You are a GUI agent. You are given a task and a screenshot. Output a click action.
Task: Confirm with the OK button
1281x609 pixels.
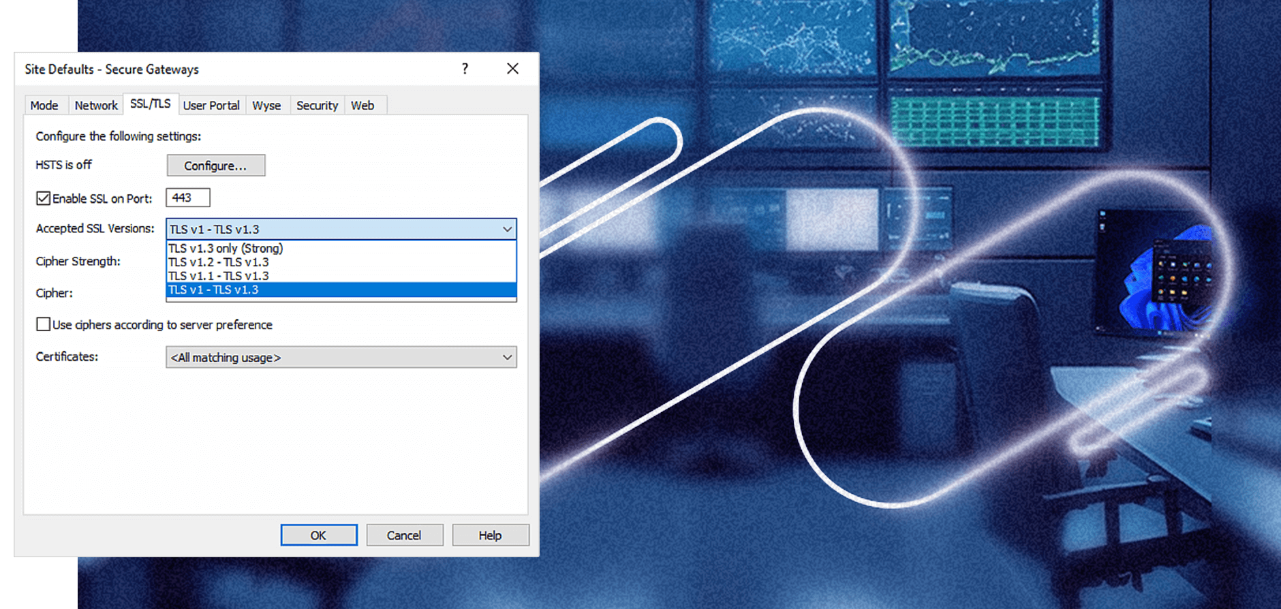[x=319, y=535]
